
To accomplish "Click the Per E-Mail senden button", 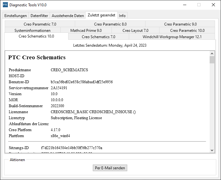I will pos(110,168).
